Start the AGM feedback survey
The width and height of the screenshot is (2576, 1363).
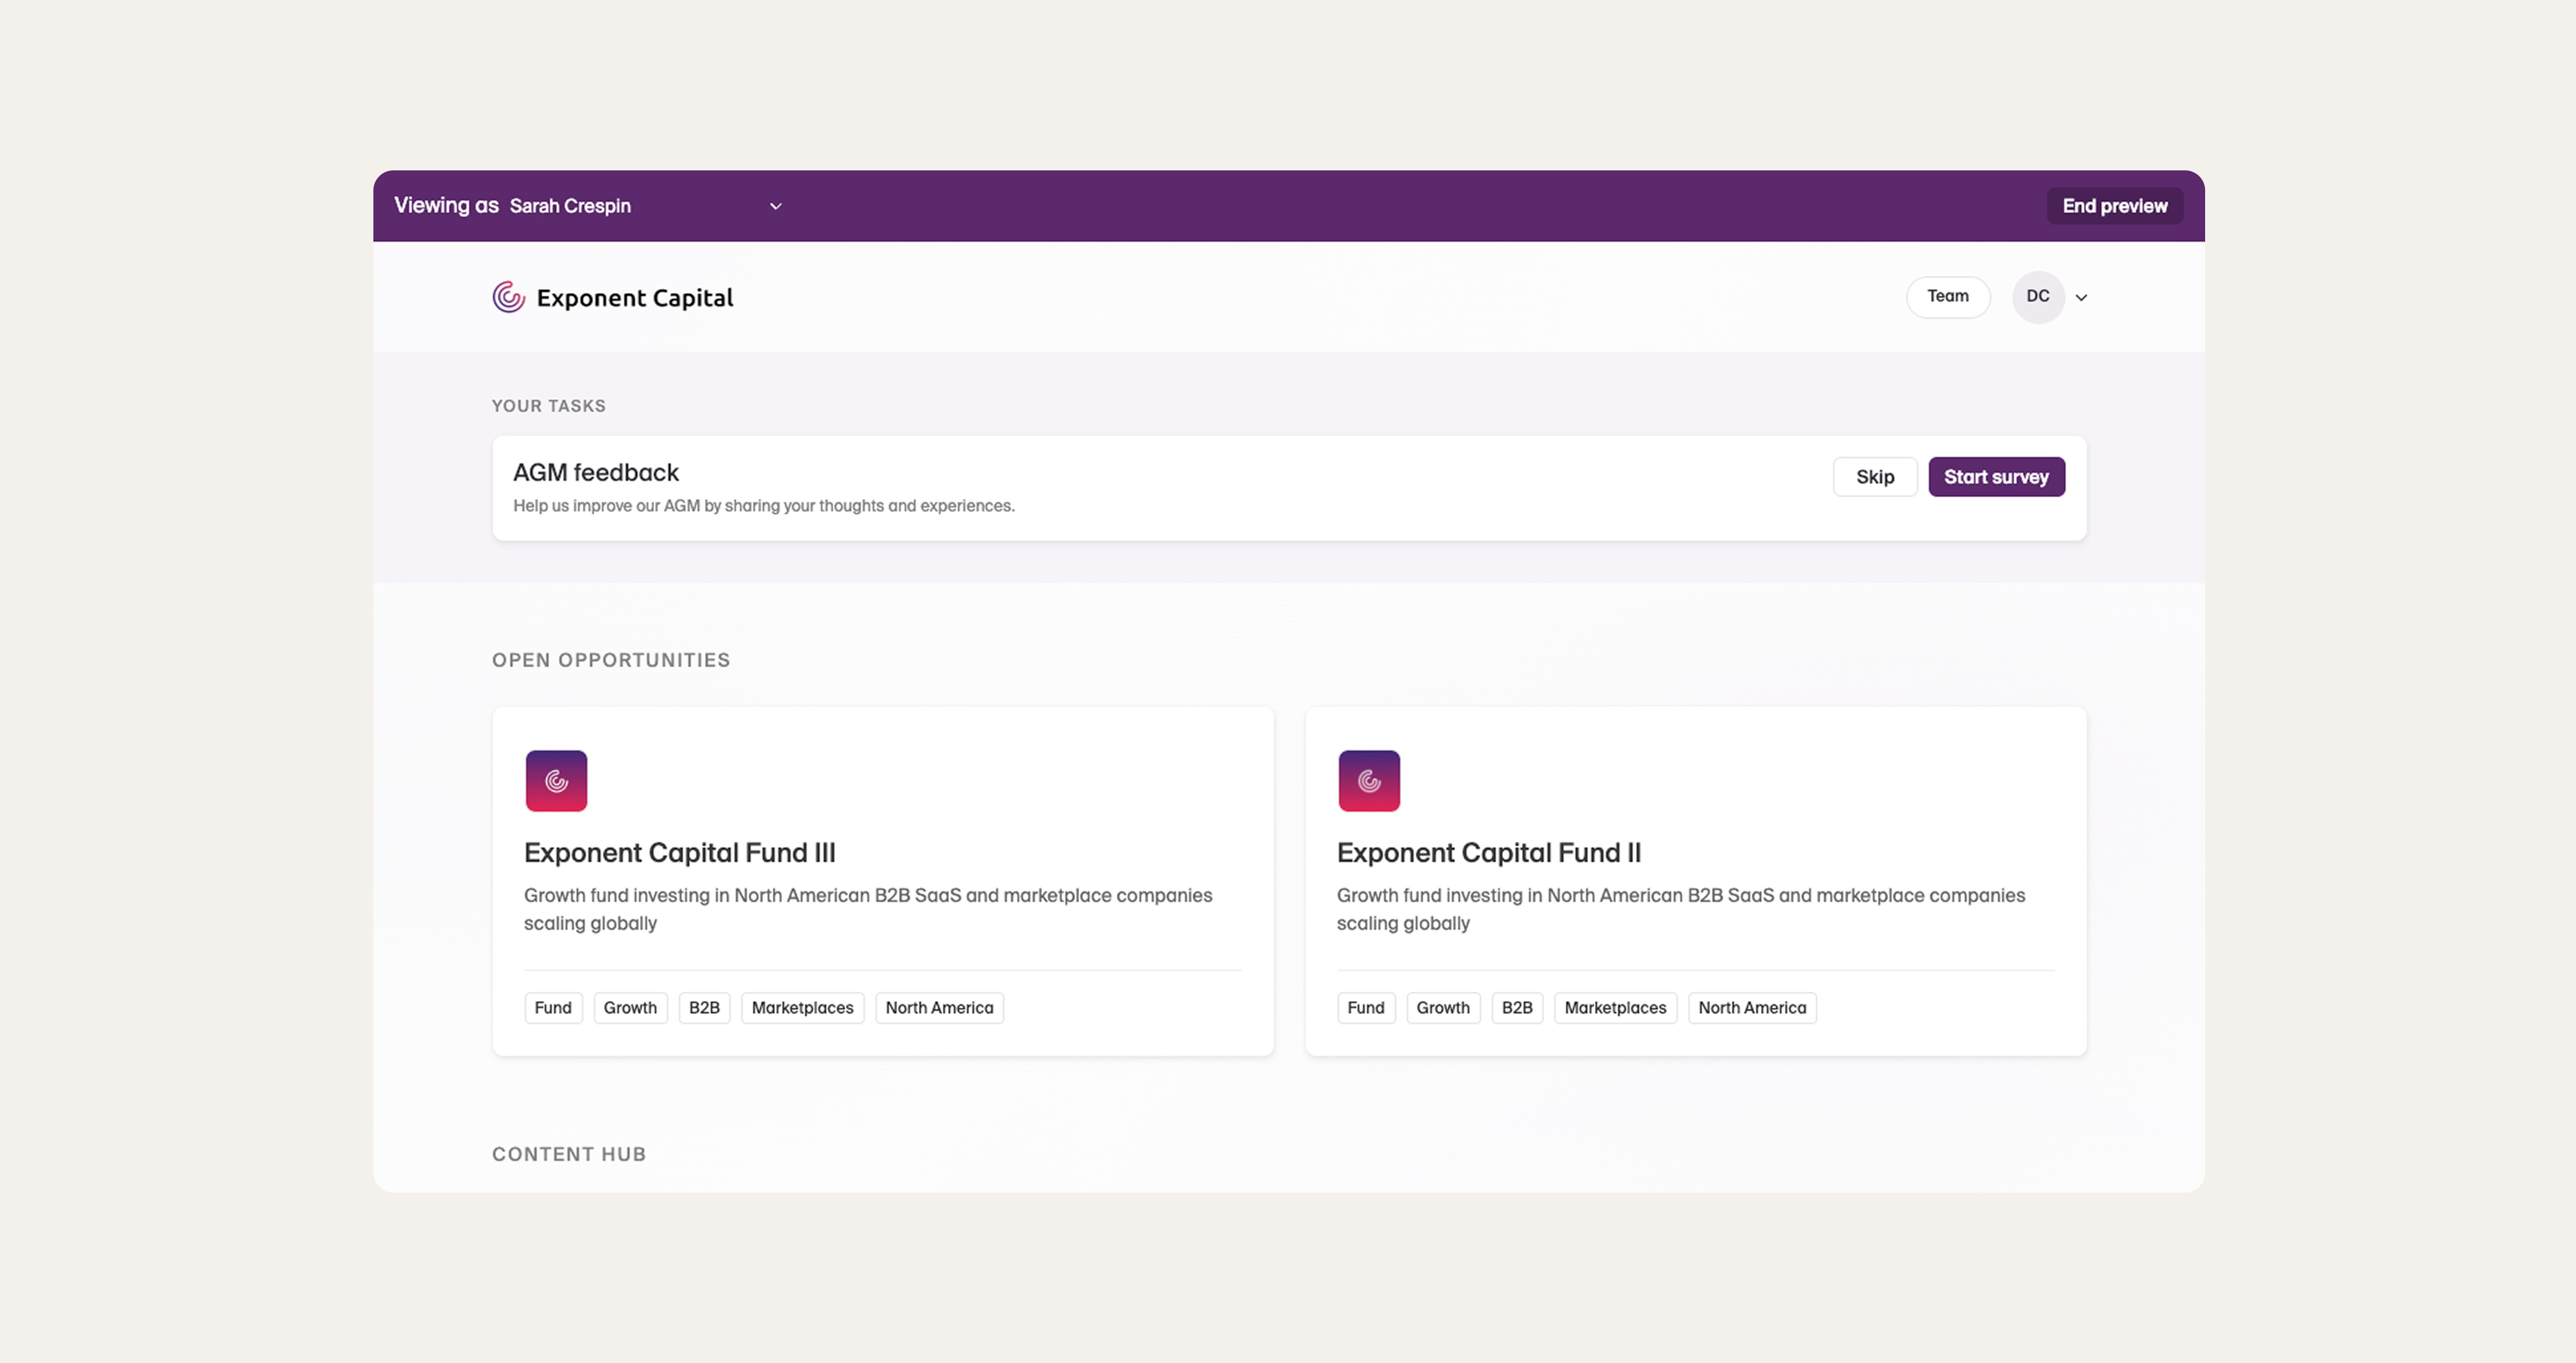tap(1995, 477)
